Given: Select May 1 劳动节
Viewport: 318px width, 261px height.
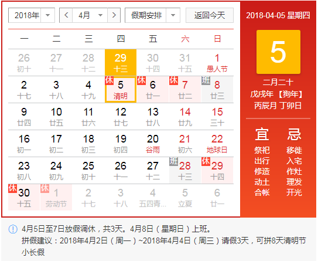Looking at the screenshot, I should (56, 198).
